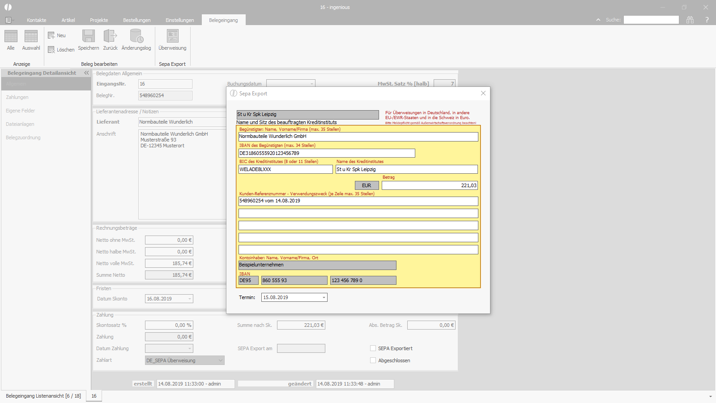Viewport: 716px width, 403px height.
Task: Open the Artikel ribbon tab
Action: [68, 20]
